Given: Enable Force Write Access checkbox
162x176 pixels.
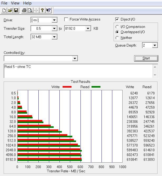Looking at the screenshot, I should point(66,19).
